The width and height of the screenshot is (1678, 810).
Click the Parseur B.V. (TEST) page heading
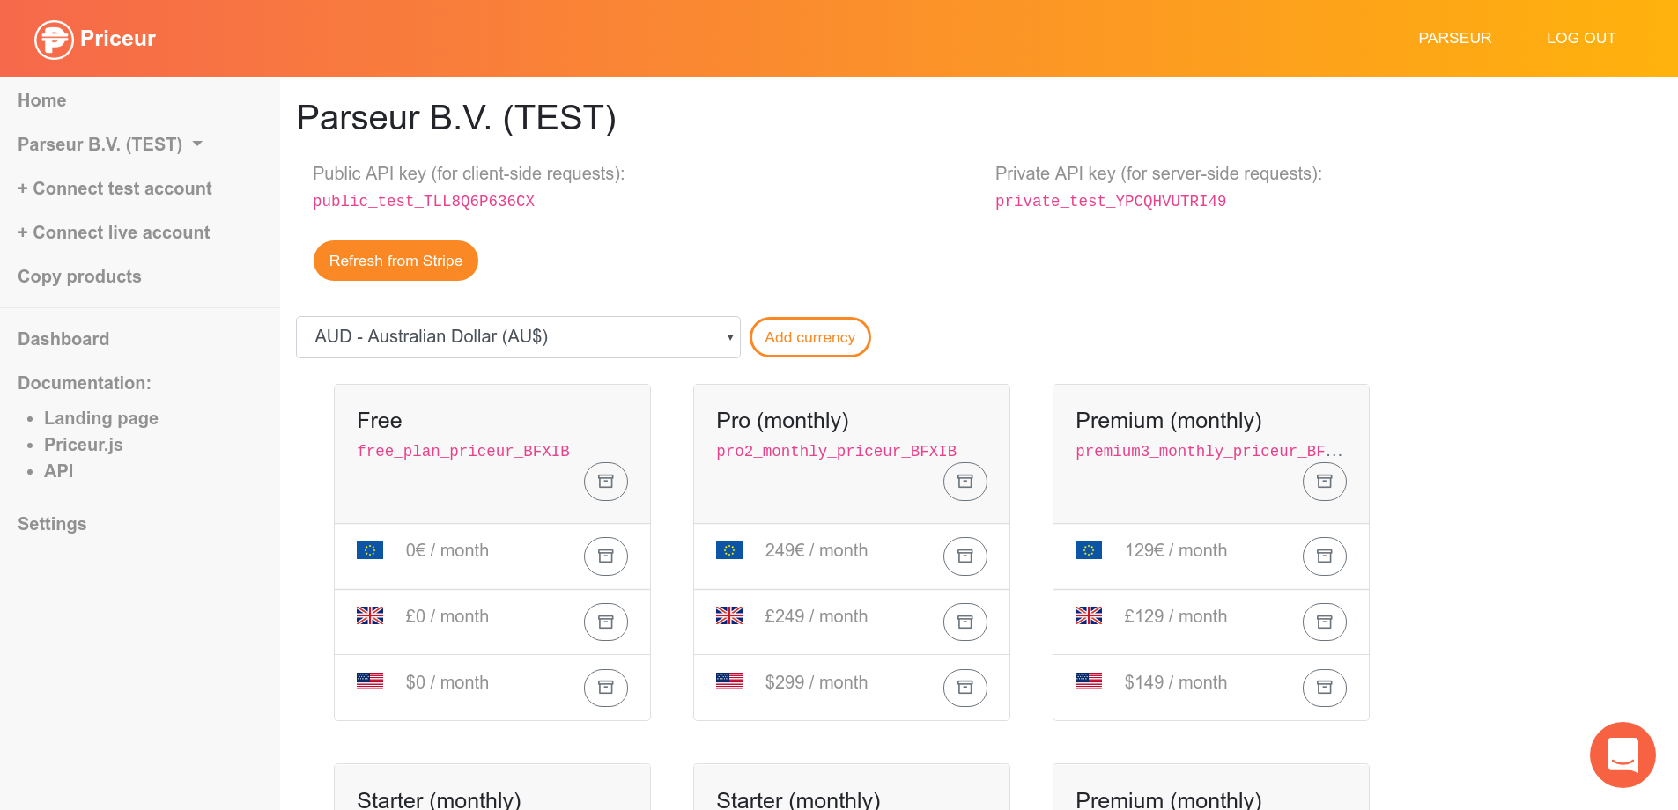[x=456, y=118]
